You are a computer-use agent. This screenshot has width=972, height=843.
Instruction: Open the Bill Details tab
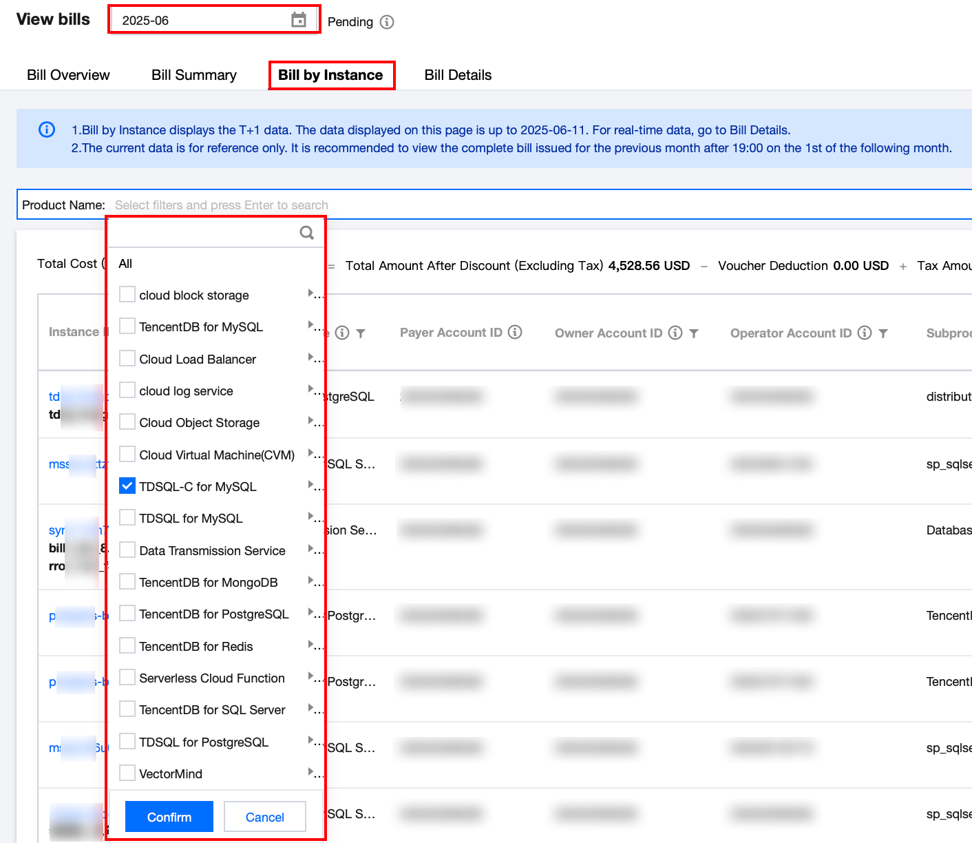(x=458, y=75)
